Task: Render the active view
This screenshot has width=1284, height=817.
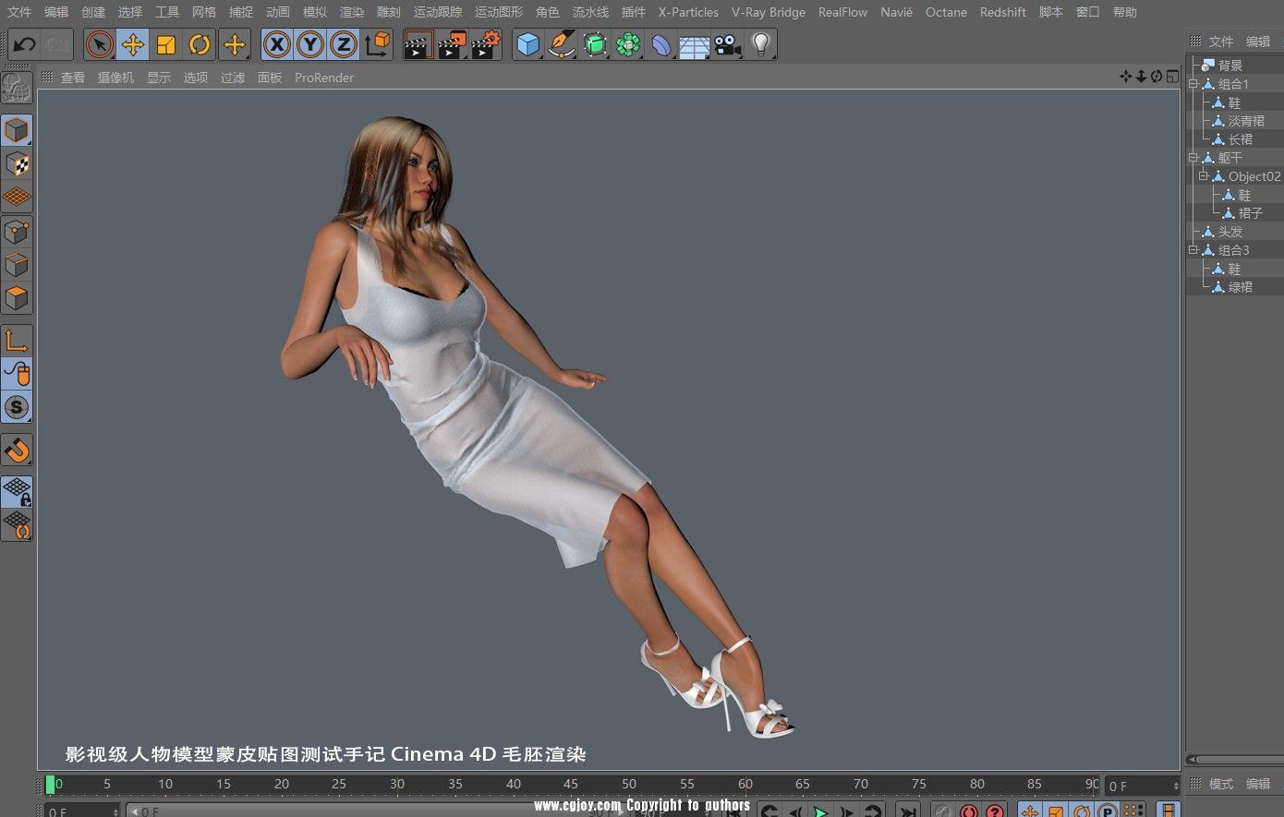Action: pyautogui.click(x=418, y=44)
